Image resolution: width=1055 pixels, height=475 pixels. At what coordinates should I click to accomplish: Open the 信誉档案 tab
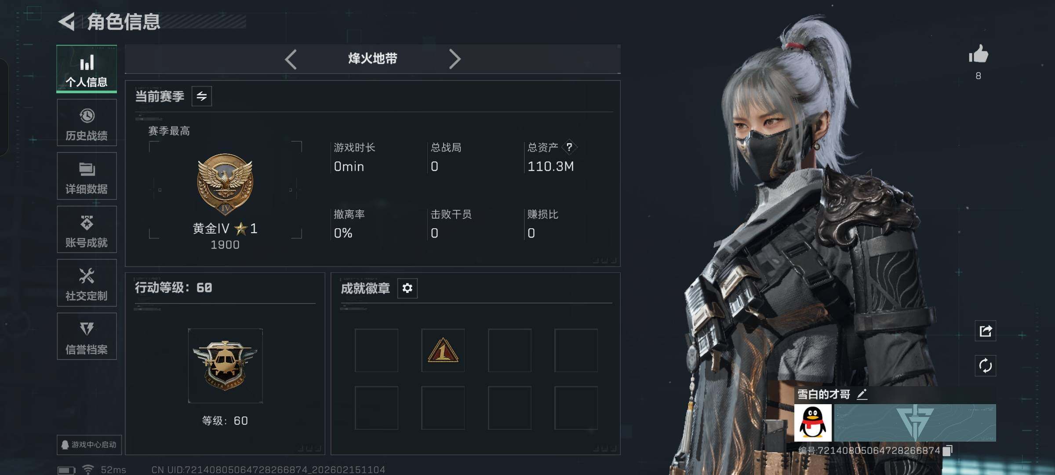(x=87, y=336)
